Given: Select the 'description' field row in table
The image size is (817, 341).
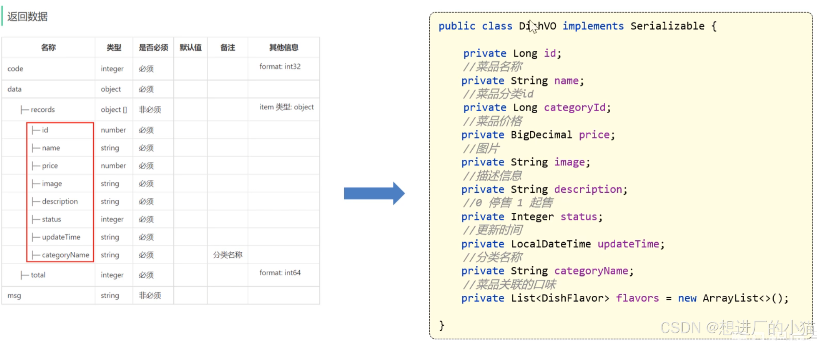Looking at the screenshot, I should [x=55, y=201].
